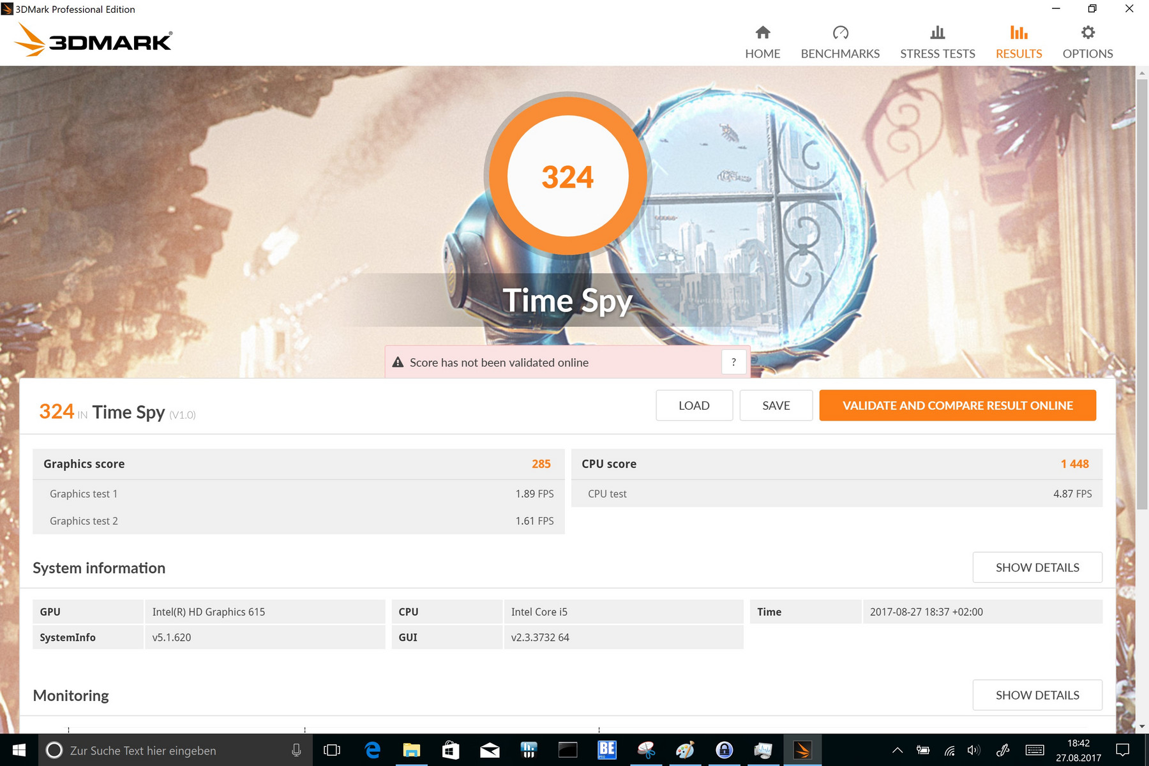Click the CPU score value 1 448
This screenshot has width=1149, height=766.
1074,464
